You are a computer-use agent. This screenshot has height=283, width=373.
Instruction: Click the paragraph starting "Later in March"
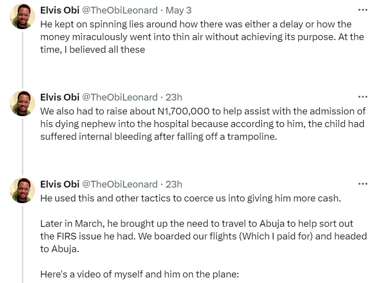203,236
